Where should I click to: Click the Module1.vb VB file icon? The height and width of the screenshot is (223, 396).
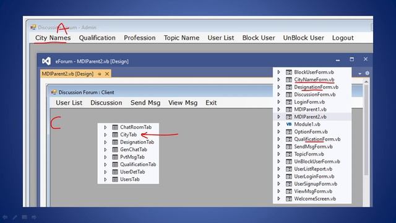tap(289, 124)
